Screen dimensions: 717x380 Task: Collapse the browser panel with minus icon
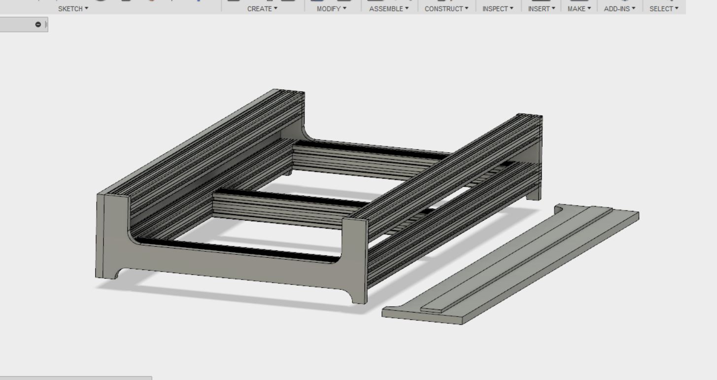38,25
